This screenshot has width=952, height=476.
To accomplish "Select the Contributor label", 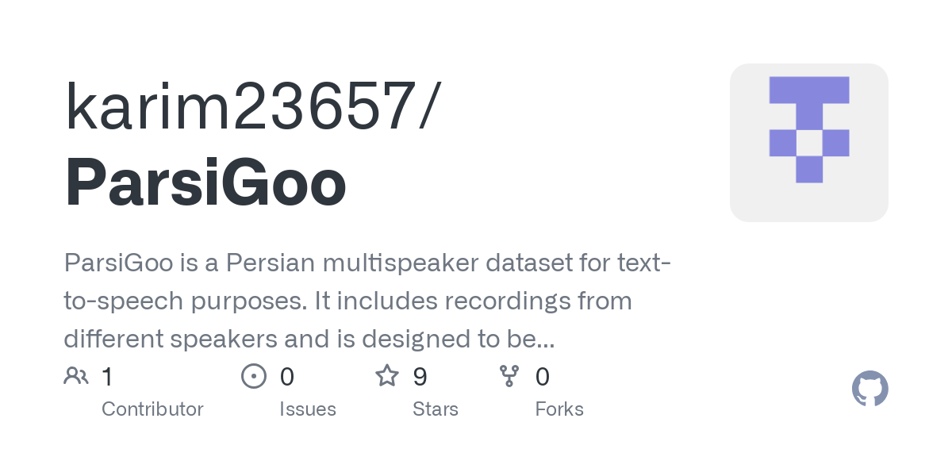I will (x=152, y=409).
